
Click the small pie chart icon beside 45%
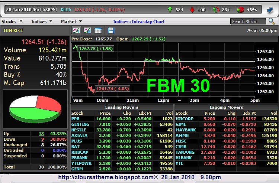point(240,10)
